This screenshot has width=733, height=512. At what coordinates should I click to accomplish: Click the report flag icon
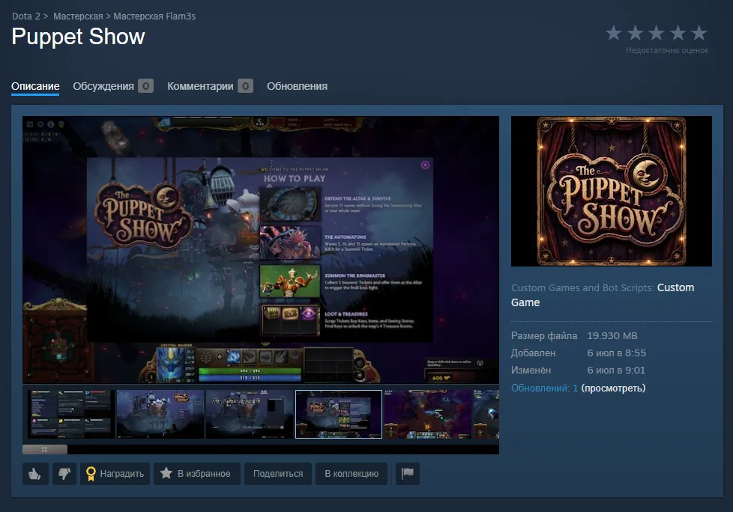pos(408,474)
